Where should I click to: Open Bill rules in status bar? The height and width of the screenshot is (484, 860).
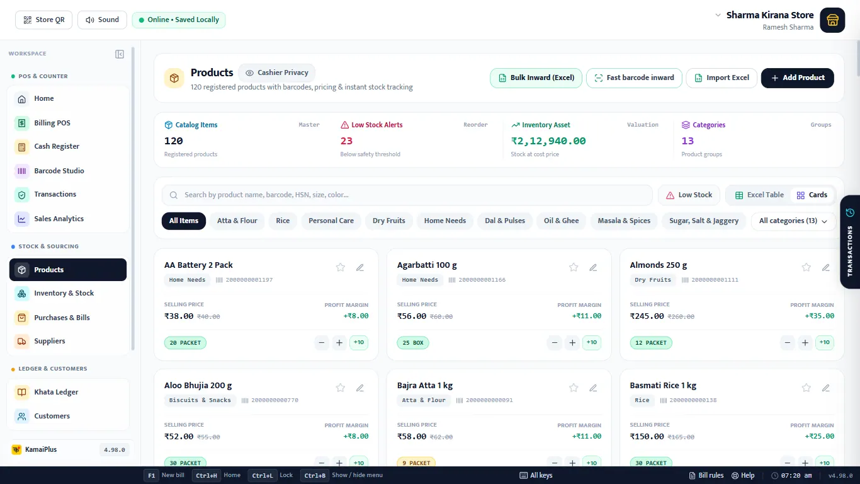tap(706, 475)
